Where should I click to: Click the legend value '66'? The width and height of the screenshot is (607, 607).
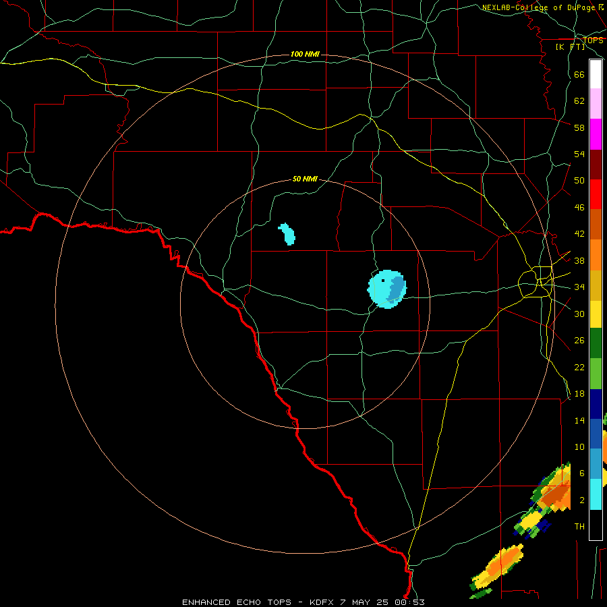(x=579, y=74)
